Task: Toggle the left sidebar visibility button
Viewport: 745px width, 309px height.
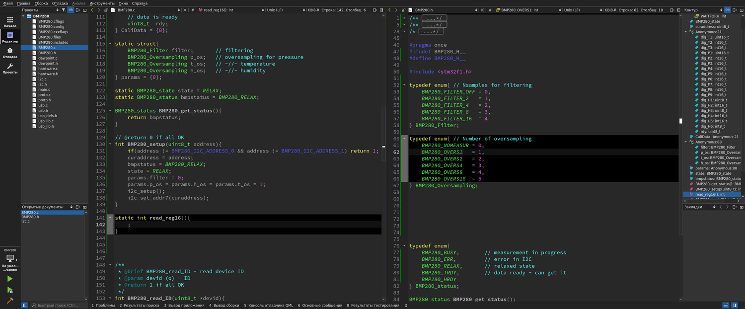Action: point(25,306)
